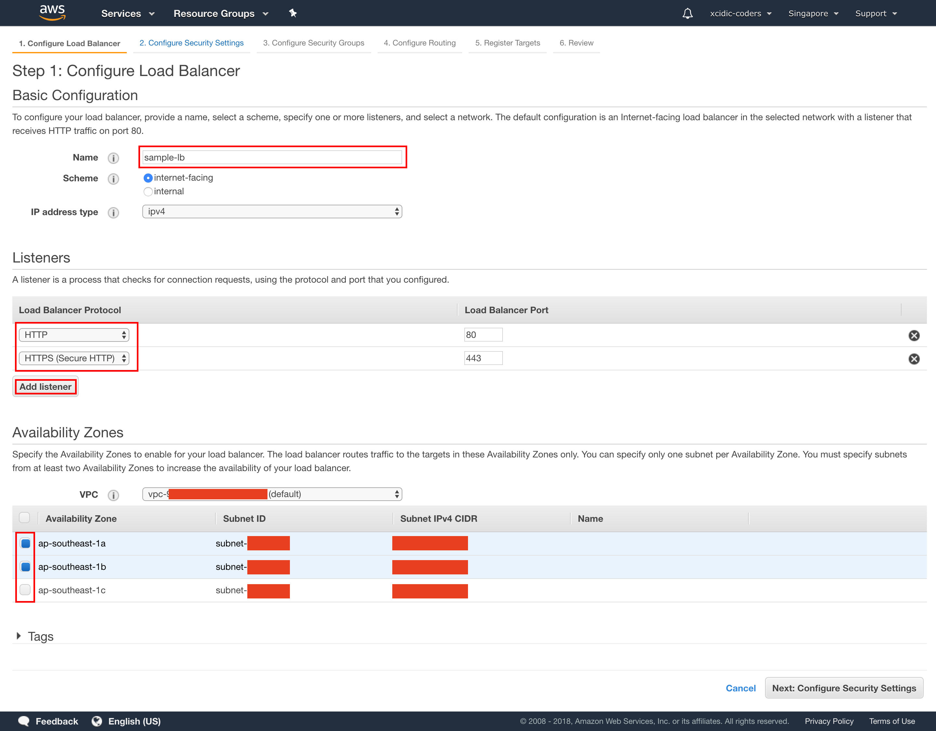Viewport: 936px width, 731px height.
Task: Check the ap-southeast-1c zone checkbox
Action: tap(25, 590)
